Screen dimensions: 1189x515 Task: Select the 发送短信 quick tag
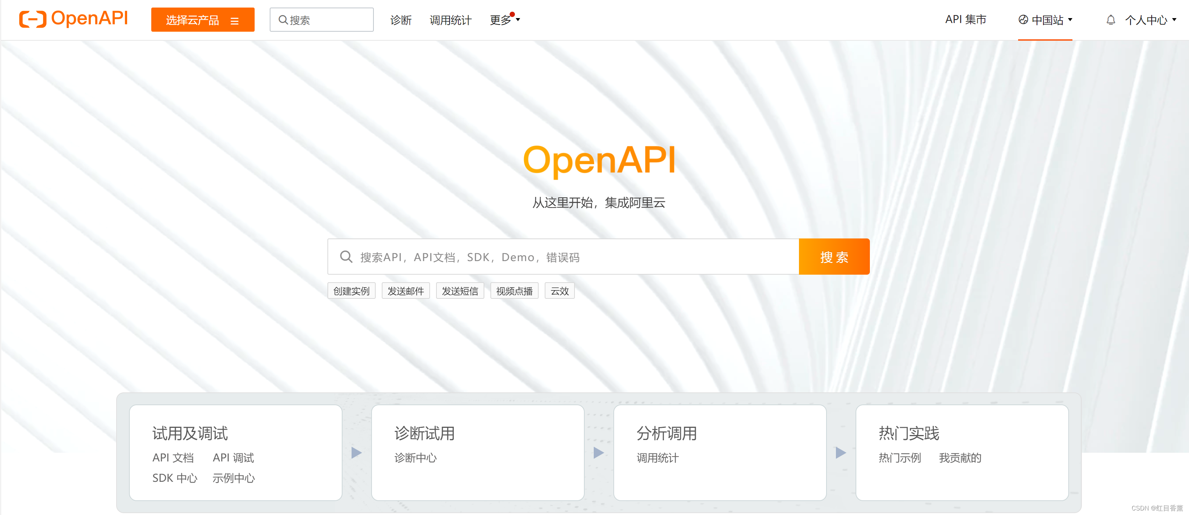coord(460,291)
